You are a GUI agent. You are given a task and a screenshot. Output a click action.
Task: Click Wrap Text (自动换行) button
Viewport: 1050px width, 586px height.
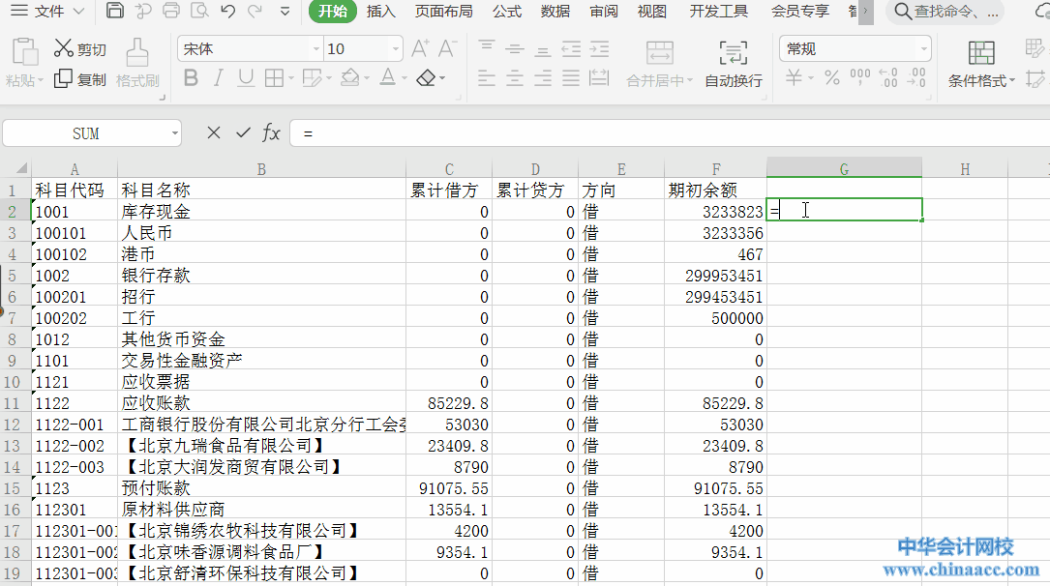coord(734,64)
